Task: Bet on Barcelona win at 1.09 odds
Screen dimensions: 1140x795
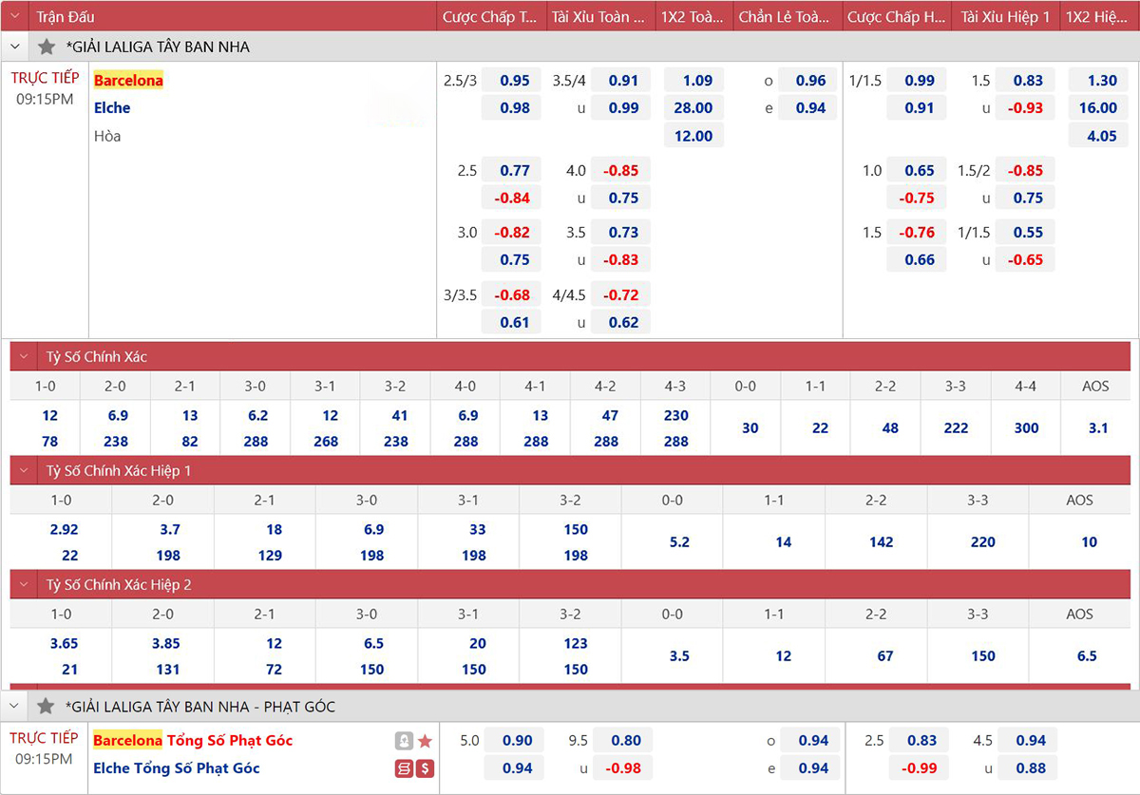Action: click(x=693, y=81)
